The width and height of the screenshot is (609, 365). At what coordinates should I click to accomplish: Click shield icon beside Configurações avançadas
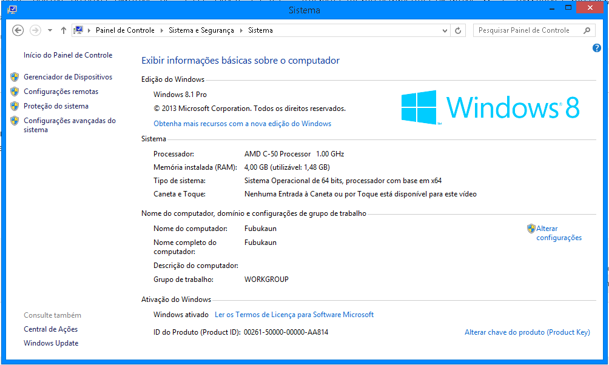tap(15, 121)
